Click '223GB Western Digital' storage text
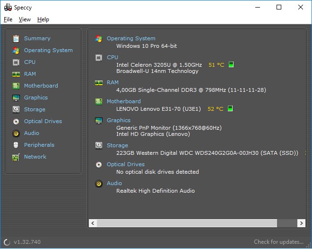The image size is (312, 249). [x=208, y=153]
